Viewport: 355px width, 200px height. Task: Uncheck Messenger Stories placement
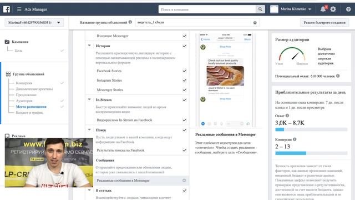tap(185, 90)
